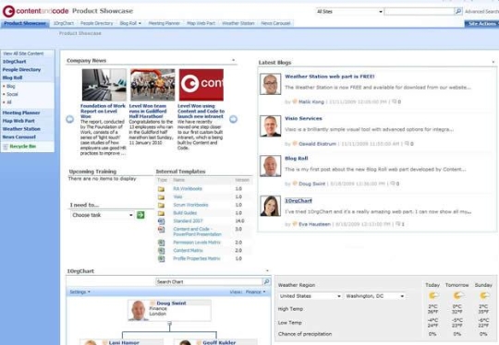The width and height of the screenshot is (499, 345).
Task: Open Latest Blogs web part menu
Action: 493,62
